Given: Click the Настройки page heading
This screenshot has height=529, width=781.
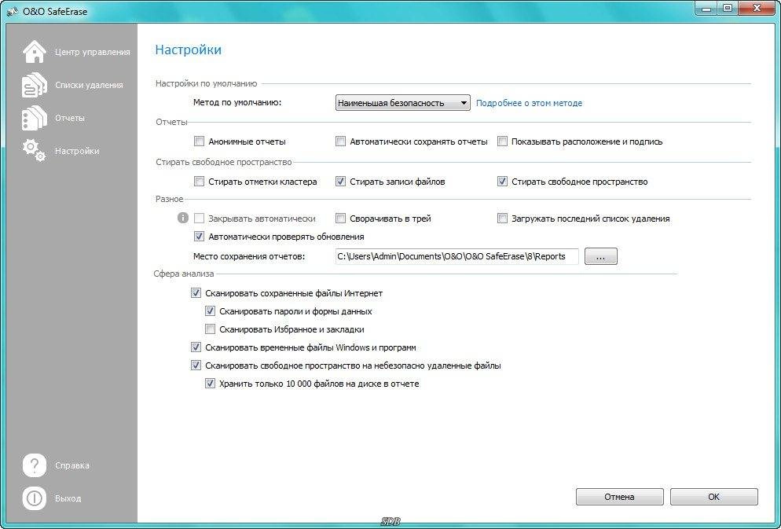Looking at the screenshot, I should [x=189, y=50].
